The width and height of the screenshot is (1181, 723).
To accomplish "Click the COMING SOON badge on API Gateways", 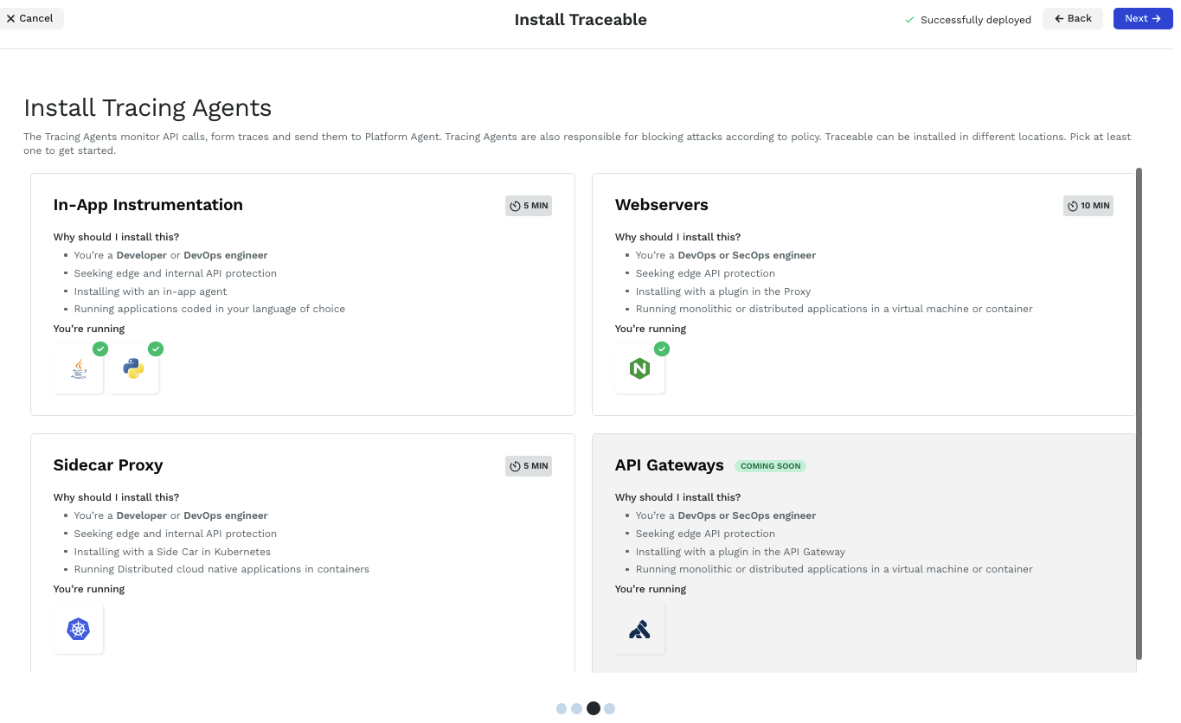I will click(770, 466).
